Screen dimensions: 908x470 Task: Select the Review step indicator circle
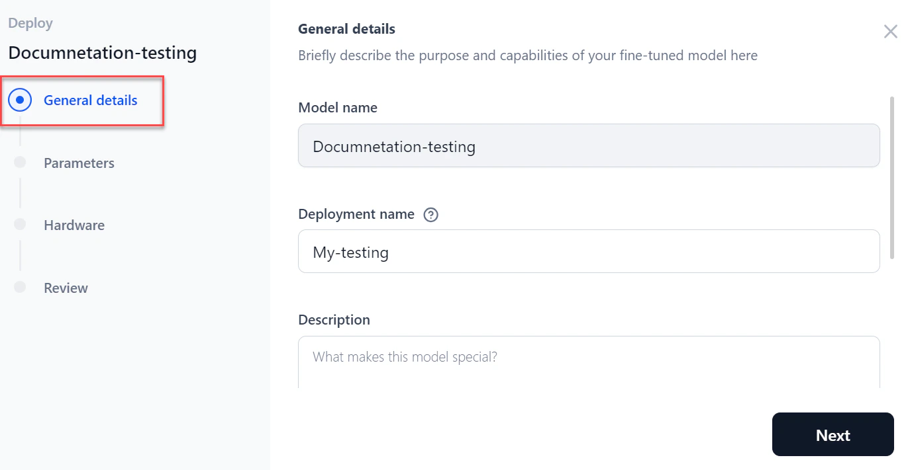click(x=20, y=287)
